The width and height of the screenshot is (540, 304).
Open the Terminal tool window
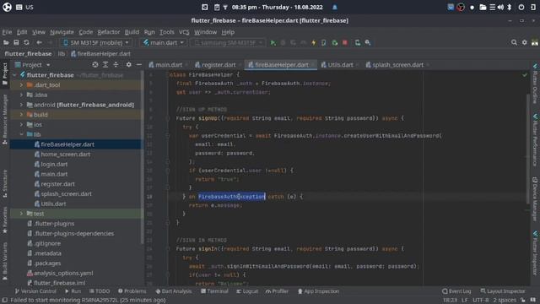[x=214, y=291]
